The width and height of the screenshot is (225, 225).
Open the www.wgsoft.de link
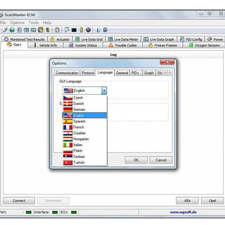pos(183,212)
